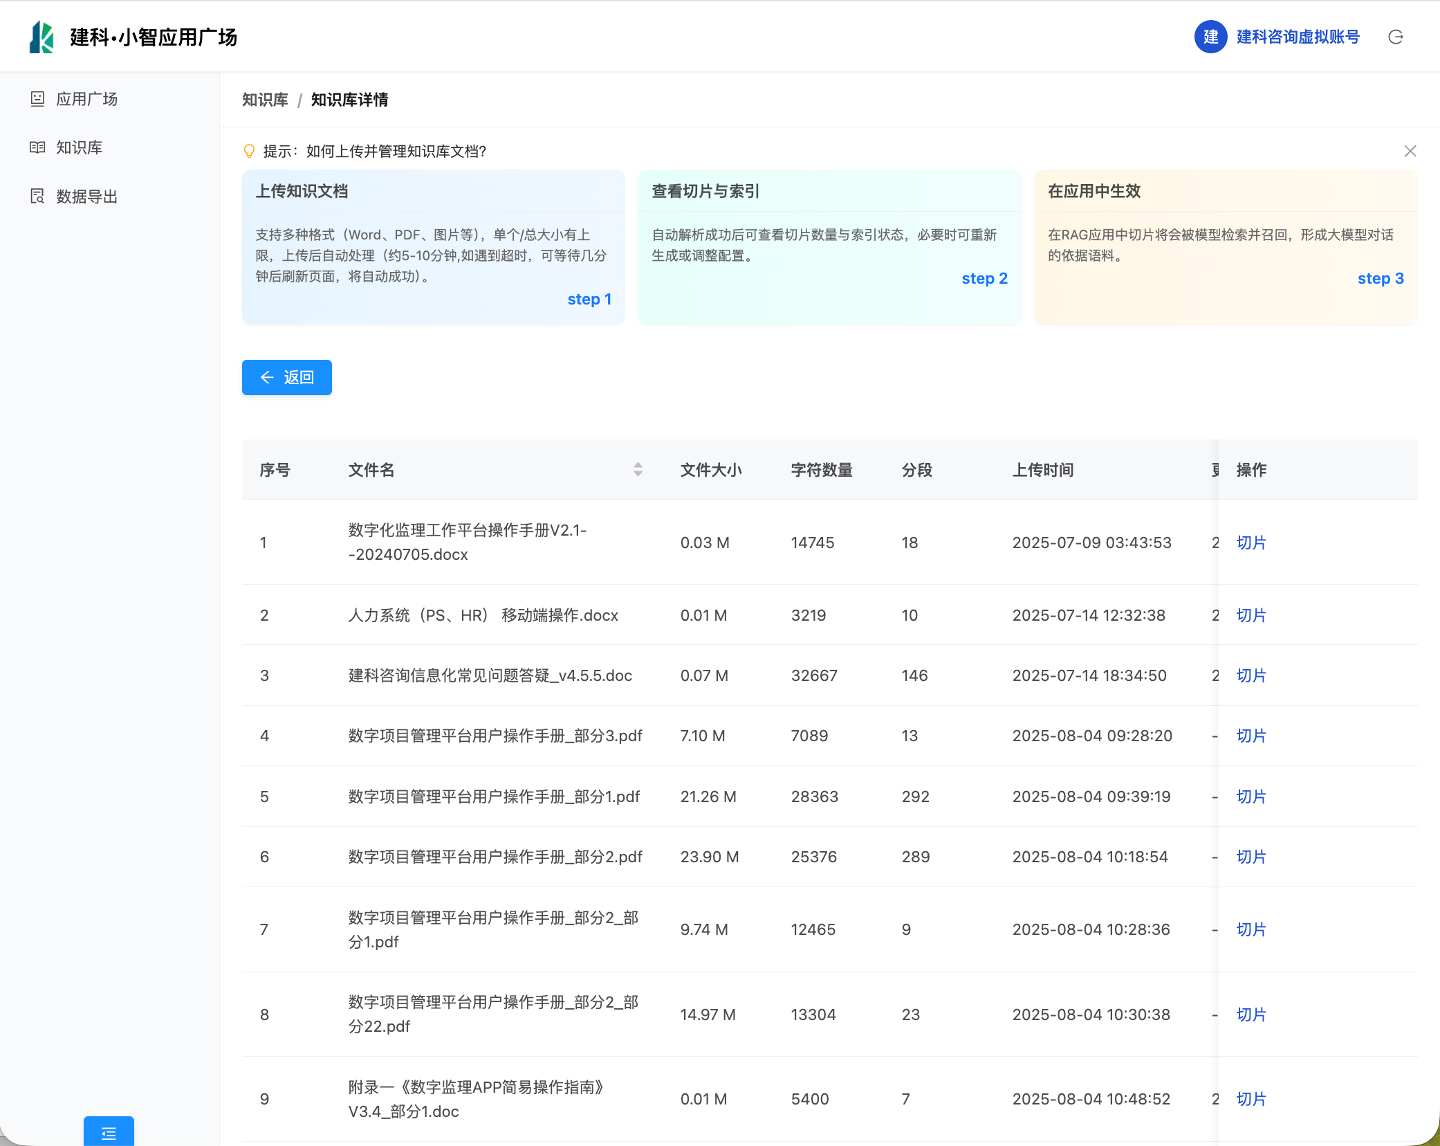1440x1146 pixels.
Task: Click the 建科 logo icon
Action: click(x=41, y=37)
